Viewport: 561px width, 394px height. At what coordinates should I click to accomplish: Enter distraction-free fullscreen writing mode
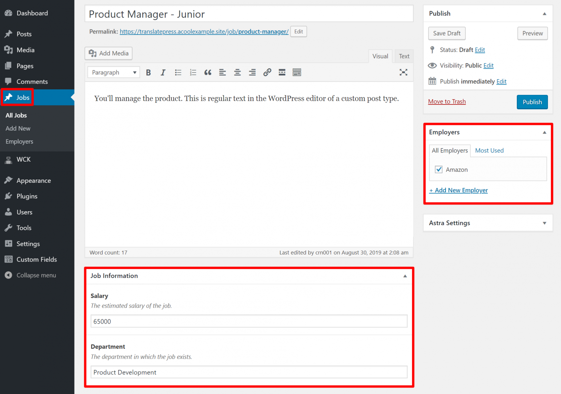(403, 72)
